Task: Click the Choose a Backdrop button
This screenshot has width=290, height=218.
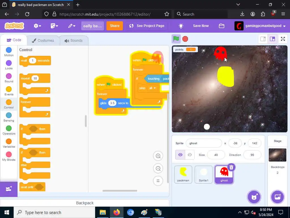Action: [278, 197]
